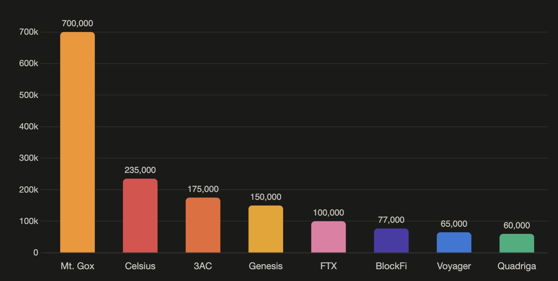This screenshot has width=558, height=281.
Task: Click the 60,000 data label
Action: coord(517,226)
